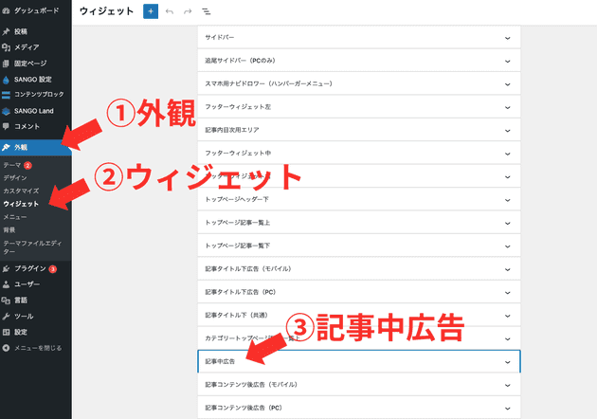Click the SANGO Land icon
The width and height of the screenshot is (597, 419).
[x=6, y=111]
